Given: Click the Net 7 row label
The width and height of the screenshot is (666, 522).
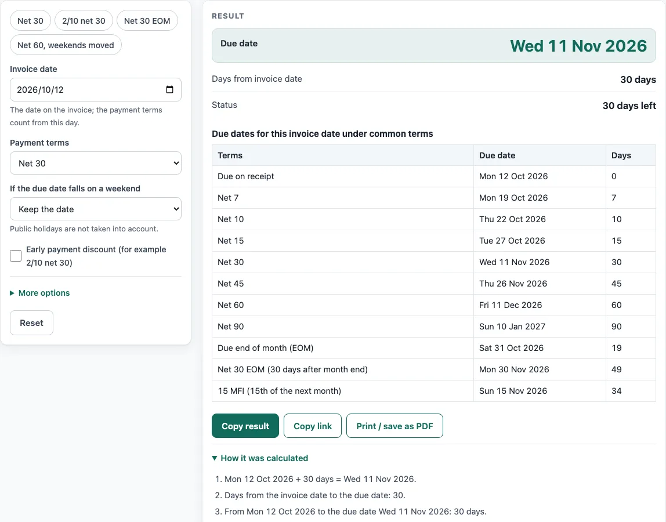Looking at the screenshot, I should 228,198.
